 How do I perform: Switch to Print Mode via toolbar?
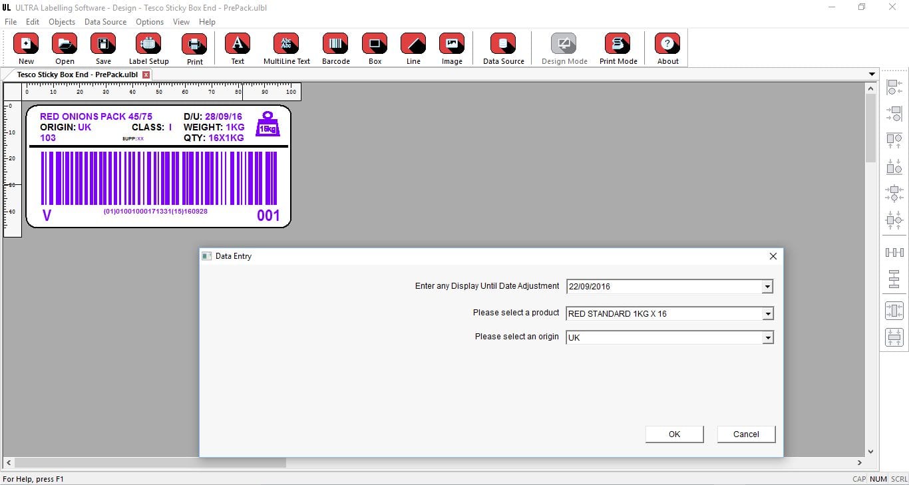pyautogui.click(x=618, y=44)
